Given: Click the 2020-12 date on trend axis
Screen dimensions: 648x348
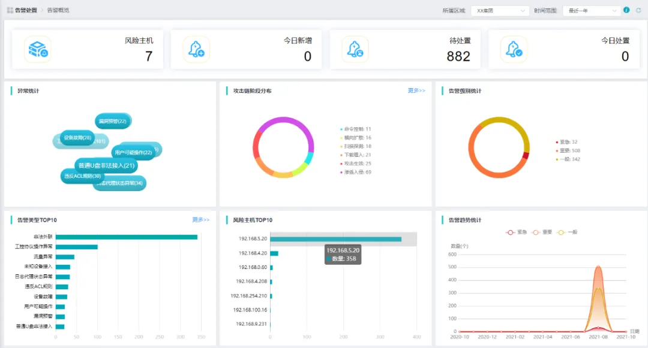Looking at the screenshot, I should [x=487, y=337].
